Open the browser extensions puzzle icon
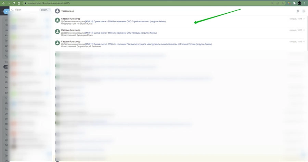Image resolution: width=308 pixels, height=162 pixels. coord(294,3)
